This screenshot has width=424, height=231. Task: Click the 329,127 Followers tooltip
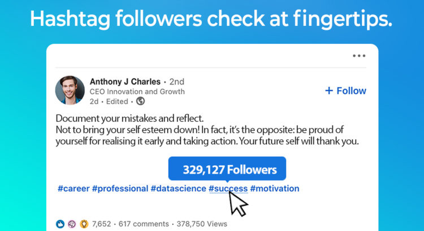tap(227, 169)
